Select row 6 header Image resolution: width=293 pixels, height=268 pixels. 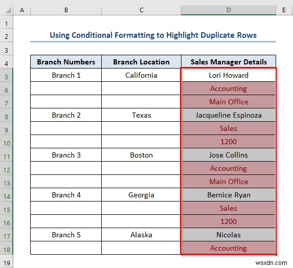pyautogui.click(x=6, y=88)
